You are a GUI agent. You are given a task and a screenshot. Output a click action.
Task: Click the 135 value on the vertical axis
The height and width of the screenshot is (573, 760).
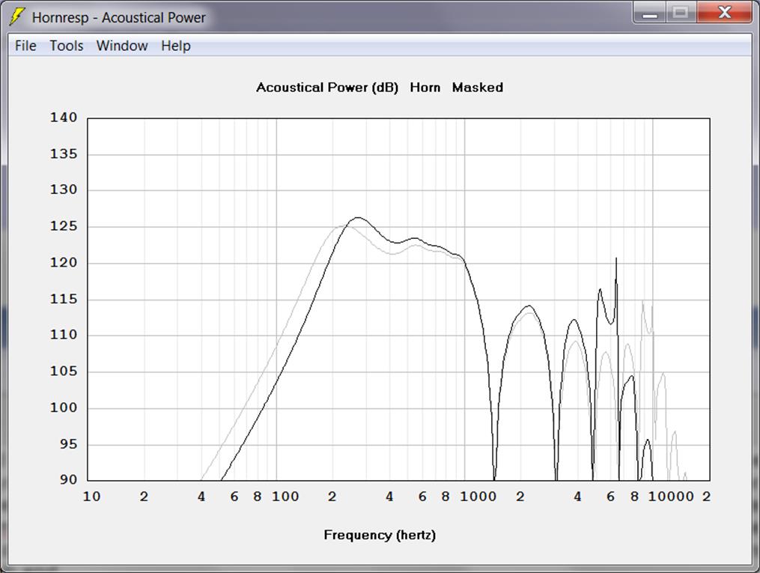(64, 154)
